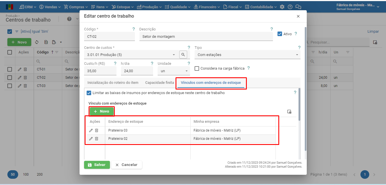Click the help question mark next to Código
The image size is (386, 185).
(133, 29)
